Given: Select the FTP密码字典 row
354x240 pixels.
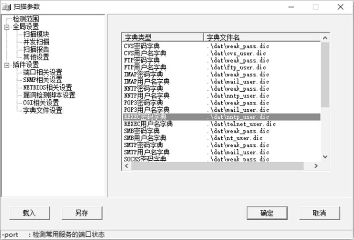Looking at the screenshot, I should [222, 60].
